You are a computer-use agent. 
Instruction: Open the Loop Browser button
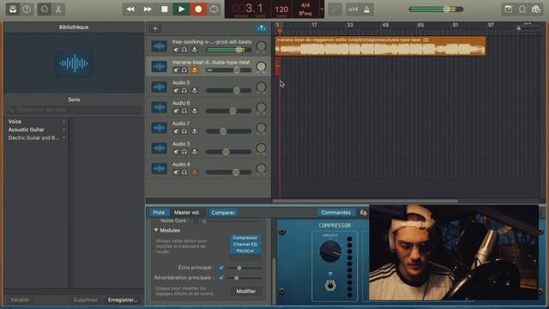(x=522, y=9)
